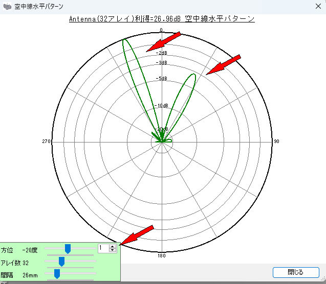The image size is (326, 284).
Task: Click the 270 degree label on the chart
Action: [46, 141]
